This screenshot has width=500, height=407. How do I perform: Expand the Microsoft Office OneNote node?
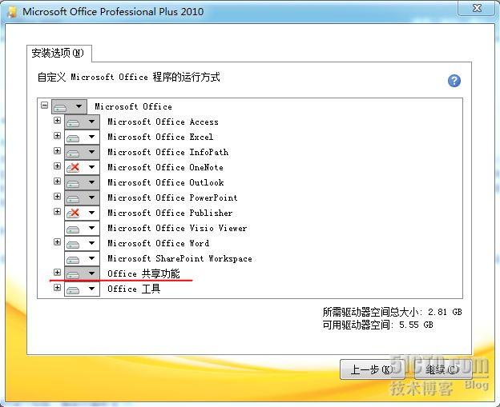click(57, 166)
